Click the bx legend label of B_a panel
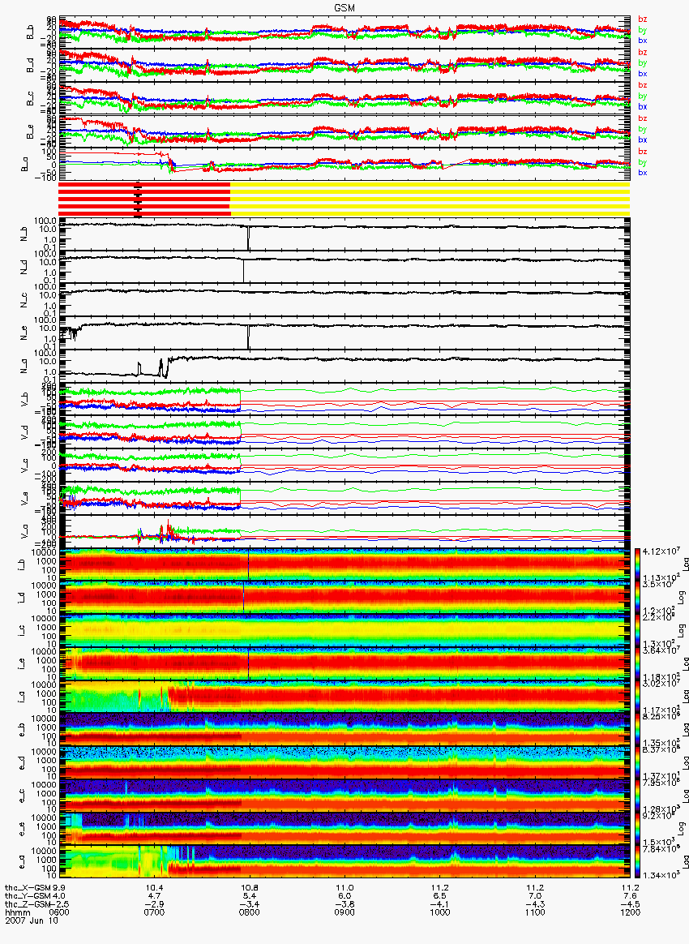689x944 pixels. point(643,172)
